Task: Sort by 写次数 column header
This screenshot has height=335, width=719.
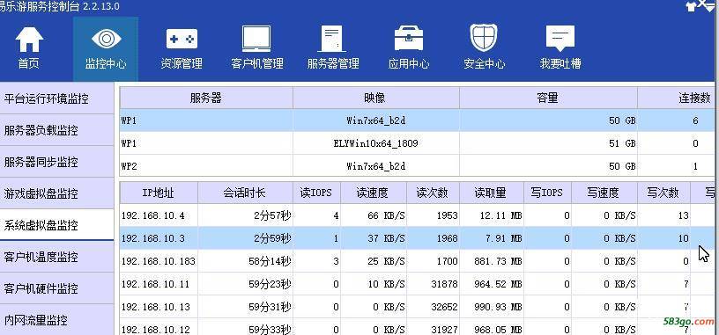Action: [663, 193]
